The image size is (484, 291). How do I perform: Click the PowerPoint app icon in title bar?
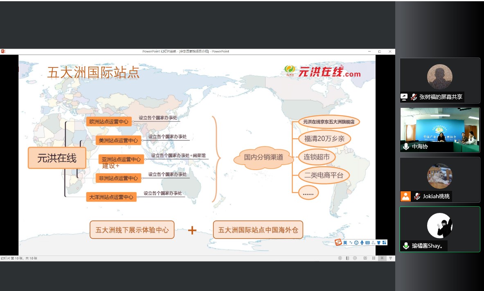pyautogui.click(x=3, y=51)
